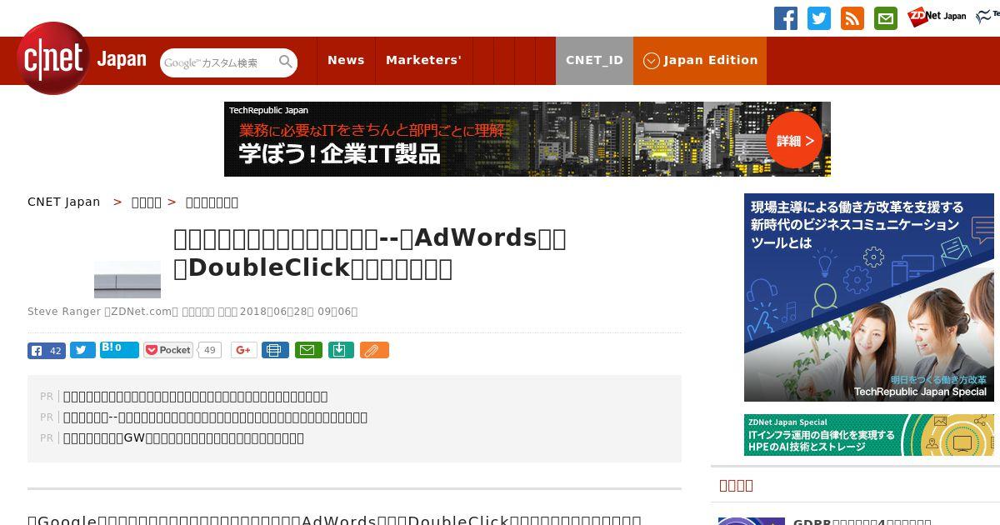Click the article thumbnail beside headline

127,279
